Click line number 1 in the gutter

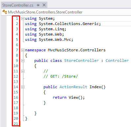(x=17, y=18)
